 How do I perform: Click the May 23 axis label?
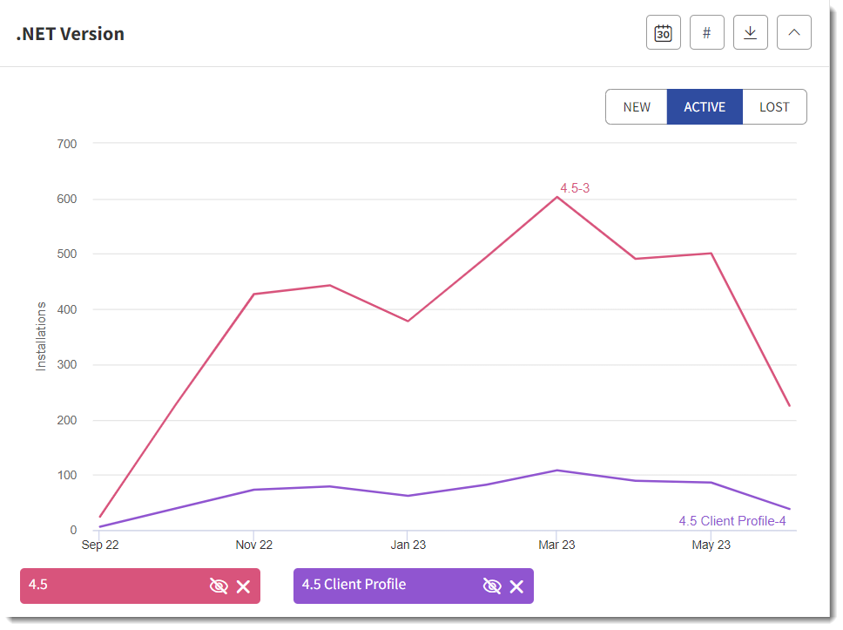pyautogui.click(x=711, y=545)
